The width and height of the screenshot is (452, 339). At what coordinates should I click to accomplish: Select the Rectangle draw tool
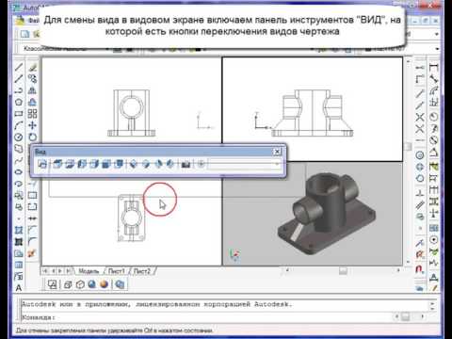pyautogui.click(x=19, y=114)
